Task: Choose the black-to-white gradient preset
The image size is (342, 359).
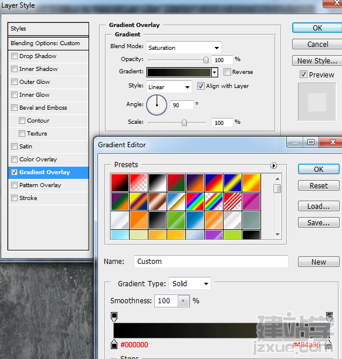Action: (x=157, y=182)
